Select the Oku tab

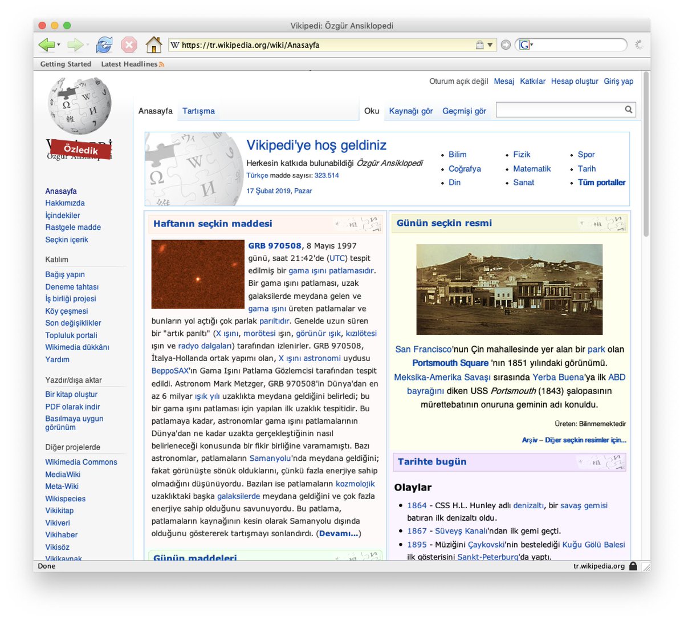tap(372, 111)
